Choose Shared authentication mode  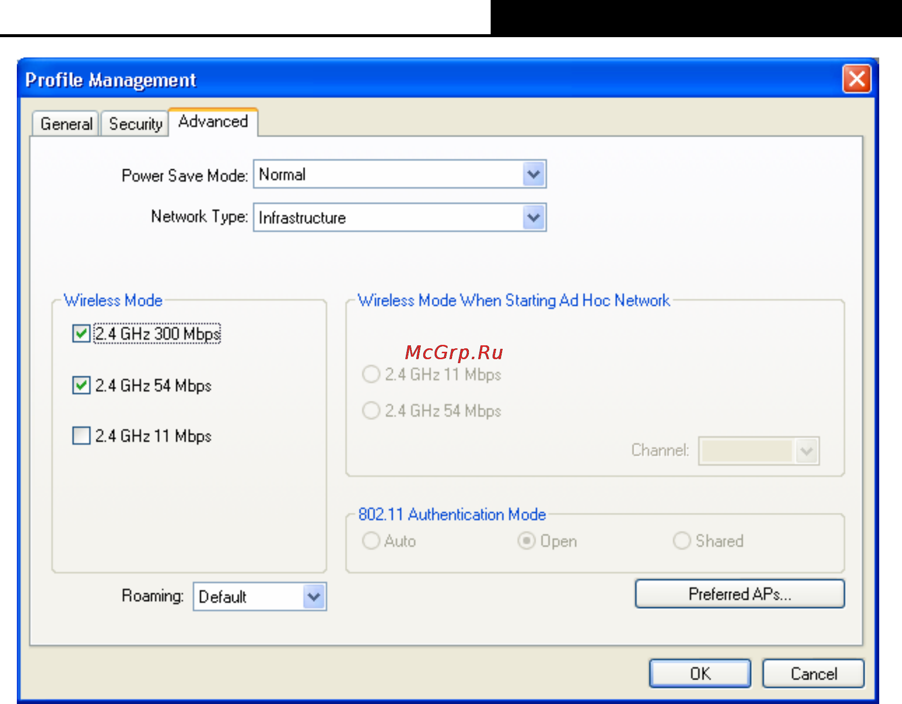[x=682, y=541]
